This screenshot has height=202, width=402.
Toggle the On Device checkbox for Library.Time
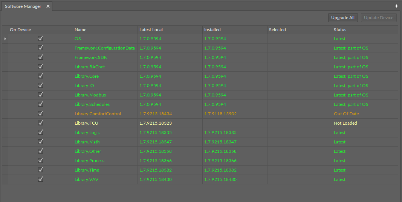tap(41, 170)
